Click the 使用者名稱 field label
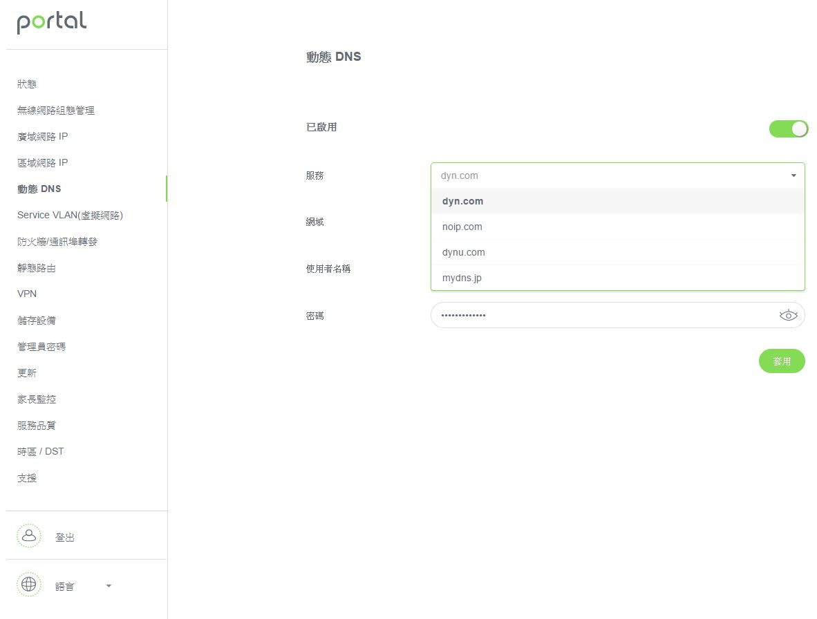 pyautogui.click(x=328, y=269)
